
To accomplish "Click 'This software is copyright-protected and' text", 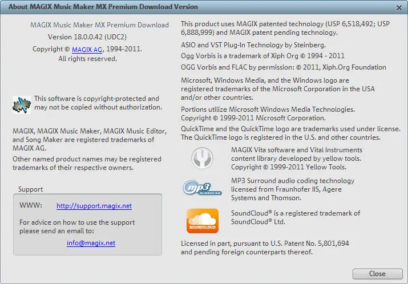I will point(96,99).
